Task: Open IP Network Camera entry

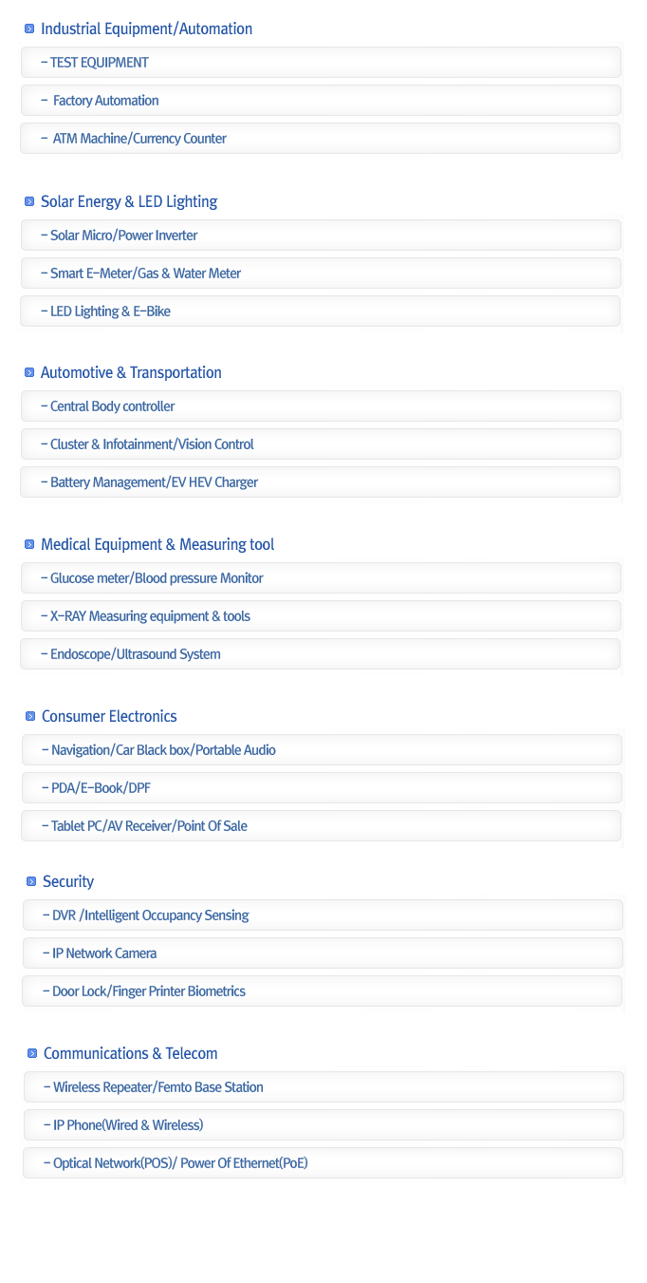Action: 104,953
